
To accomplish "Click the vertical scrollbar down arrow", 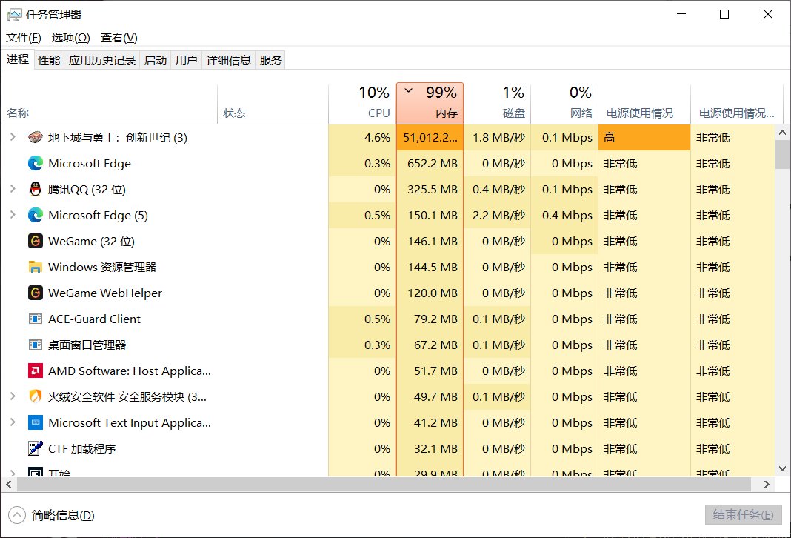I will 782,468.
